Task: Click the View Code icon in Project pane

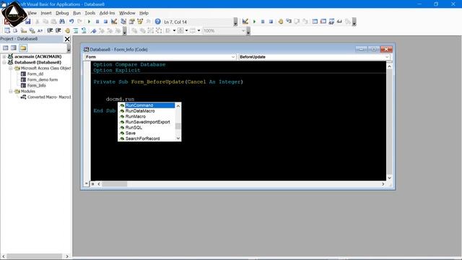Action: (x=5, y=48)
